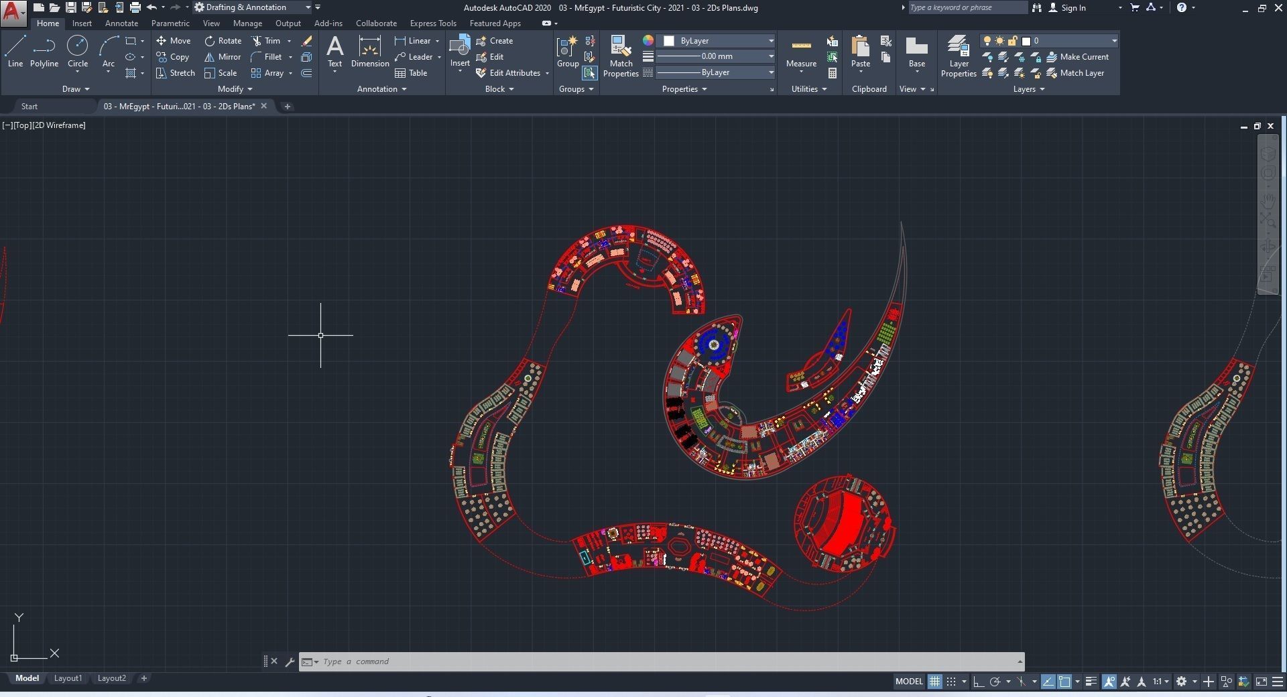The height and width of the screenshot is (697, 1287).
Task: Open the object color wheel swatch
Action: pos(648,41)
